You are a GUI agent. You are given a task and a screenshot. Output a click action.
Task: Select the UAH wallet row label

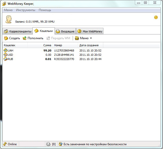(x=11, y=51)
